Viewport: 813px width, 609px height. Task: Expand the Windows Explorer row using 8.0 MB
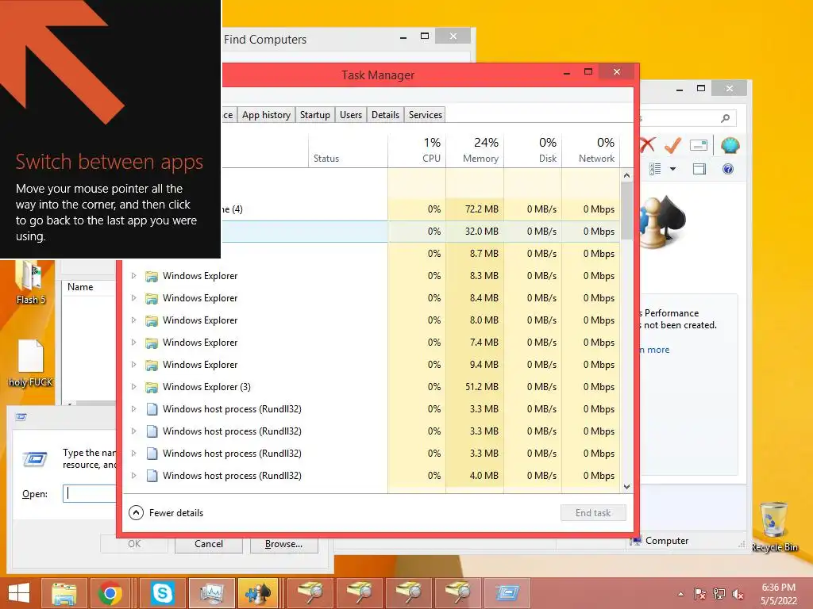(x=133, y=320)
